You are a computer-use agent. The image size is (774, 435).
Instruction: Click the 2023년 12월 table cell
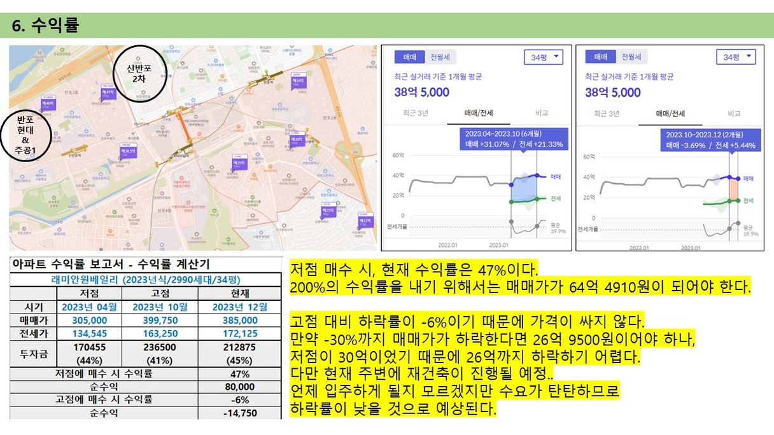239,307
